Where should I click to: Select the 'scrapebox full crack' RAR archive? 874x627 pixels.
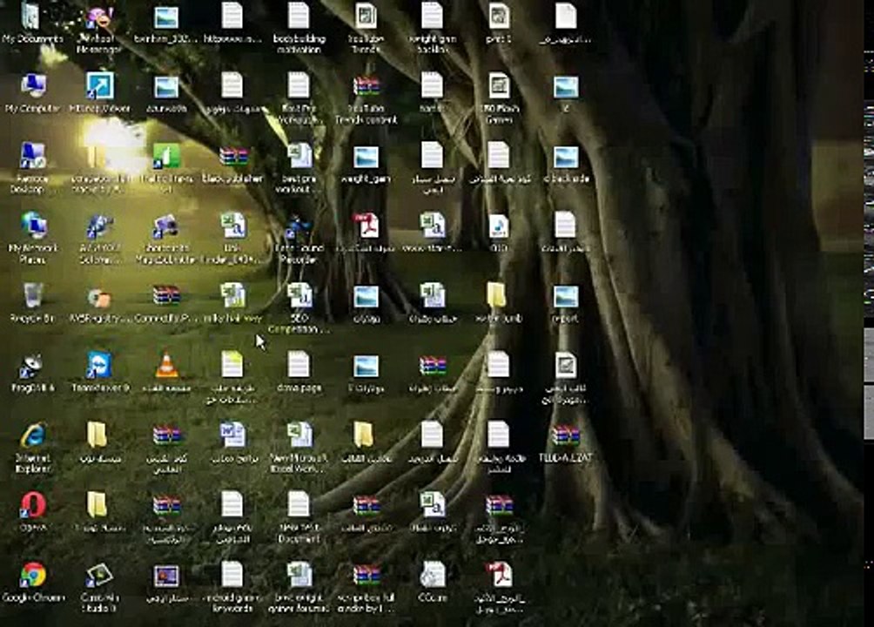click(x=366, y=575)
